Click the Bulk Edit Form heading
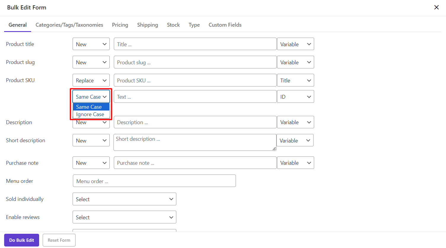 [27, 7]
